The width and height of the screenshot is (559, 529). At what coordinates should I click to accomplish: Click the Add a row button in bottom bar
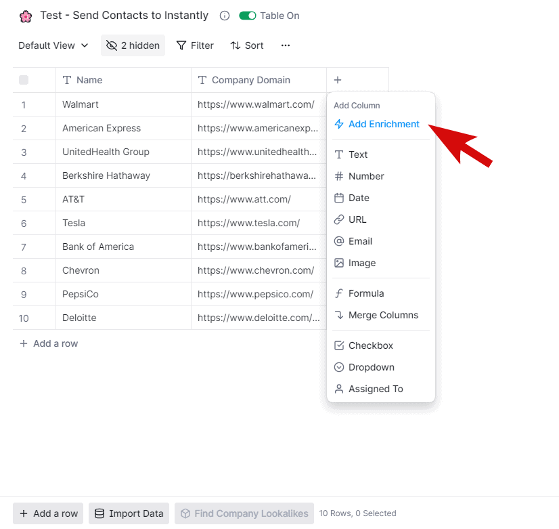click(x=48, y=513)
